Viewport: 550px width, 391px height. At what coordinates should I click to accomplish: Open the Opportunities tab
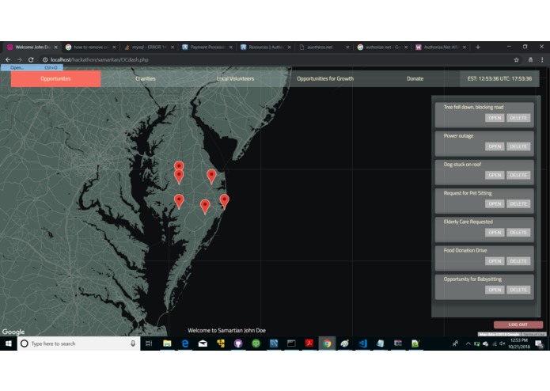click(x=55, y=78)
